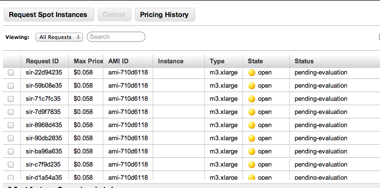Click yellow state icon for sir-71c7fc35
The image size is (380, 188).
click(252, 99)
